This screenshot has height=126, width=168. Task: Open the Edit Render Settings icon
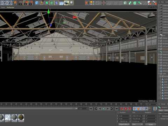click(31, 3)
